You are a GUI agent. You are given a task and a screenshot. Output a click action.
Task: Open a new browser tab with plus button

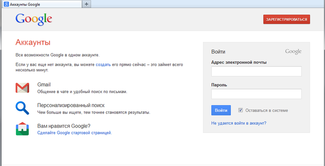(x=87, y=4)
